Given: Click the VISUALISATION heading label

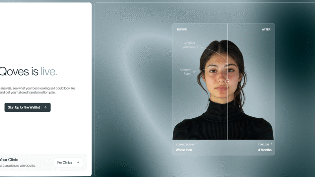Looking at the screenshot, I should pyautogui.click(x=185, y=145).
